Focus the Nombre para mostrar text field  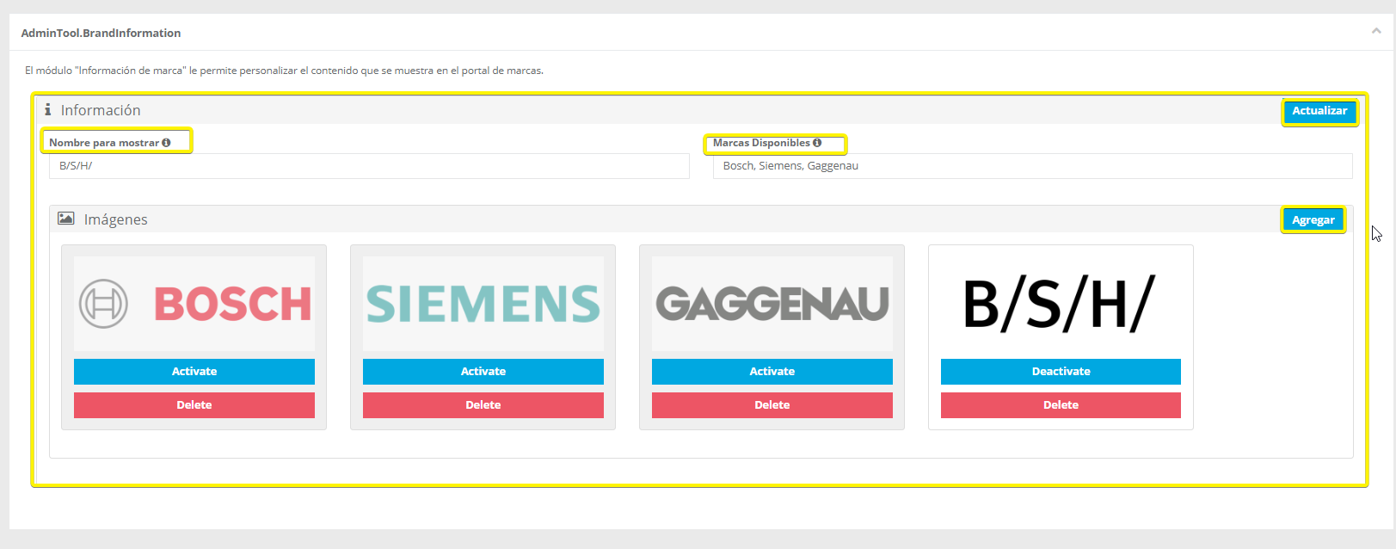click(369, 166)
